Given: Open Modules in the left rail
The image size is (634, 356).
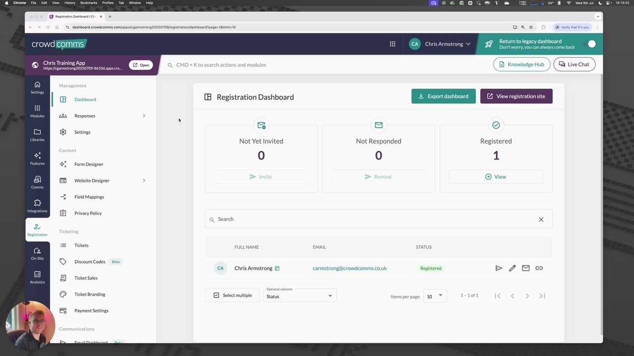Looking at the screenshot, I should coord(37,111).
